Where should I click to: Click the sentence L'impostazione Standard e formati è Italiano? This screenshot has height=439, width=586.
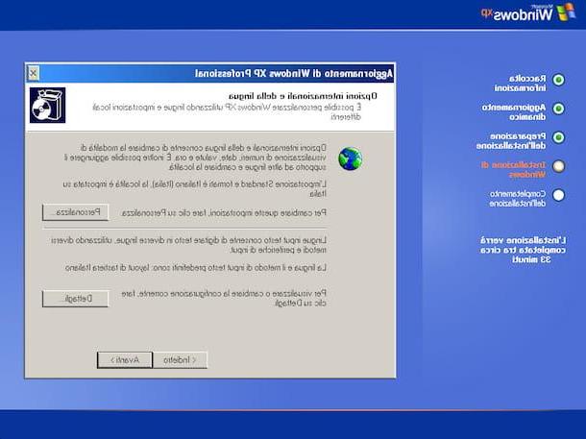(x=195, y=188)
